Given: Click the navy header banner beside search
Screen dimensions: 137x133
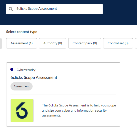Looking at the screenshot, I should (120, 12).
